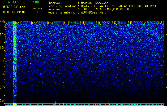Viewport: 167px width, 106px height.
Task: Click time marker 1643
Action: pos(50,23)
